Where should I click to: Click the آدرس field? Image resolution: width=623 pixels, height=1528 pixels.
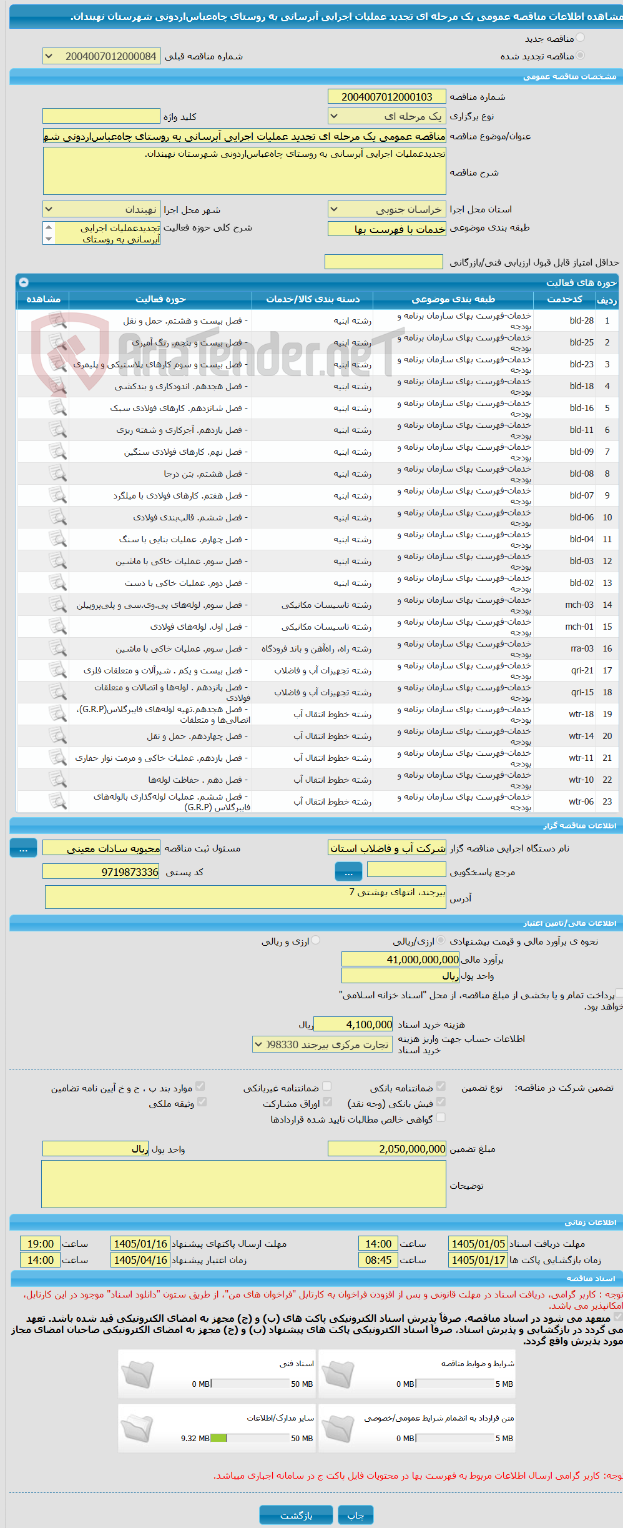tap(246, 897)
